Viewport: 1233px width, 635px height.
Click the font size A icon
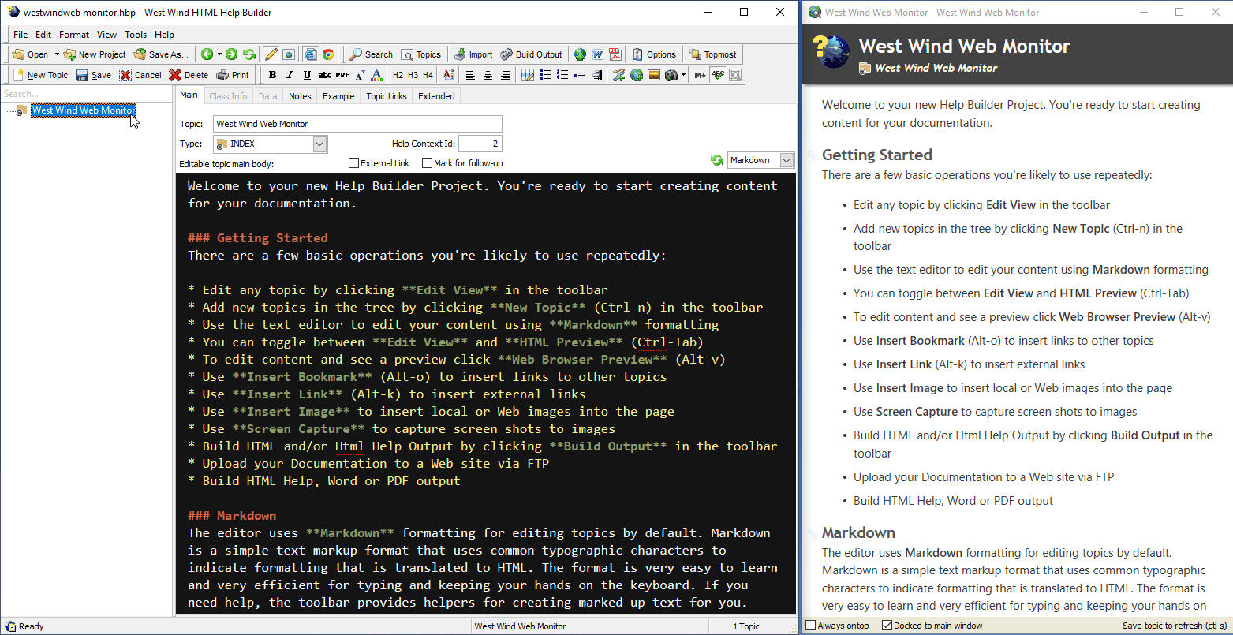coord(360,75)
